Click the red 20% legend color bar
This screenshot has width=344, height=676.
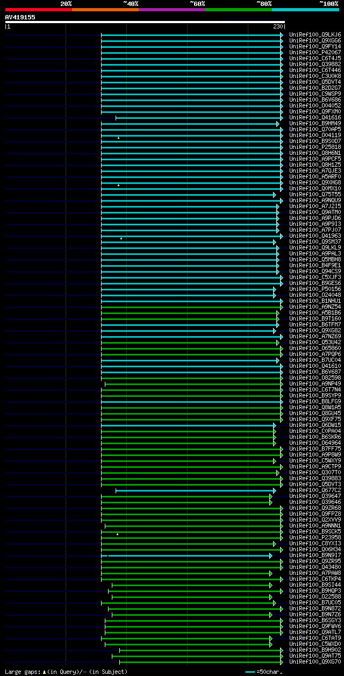39,10
